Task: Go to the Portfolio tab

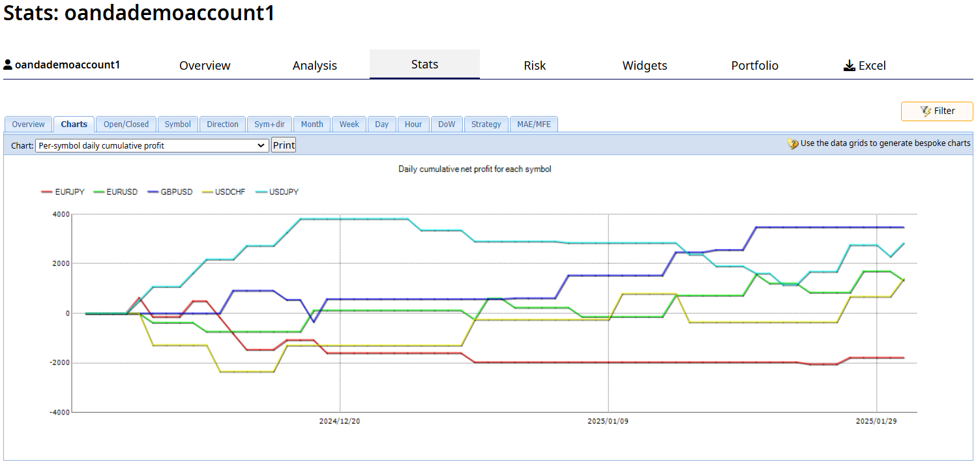Action: pyautogui.click(x=754, y=65)
